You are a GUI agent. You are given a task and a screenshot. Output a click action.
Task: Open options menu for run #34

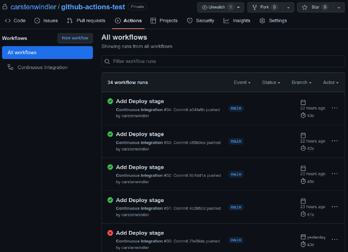point(335,108)
